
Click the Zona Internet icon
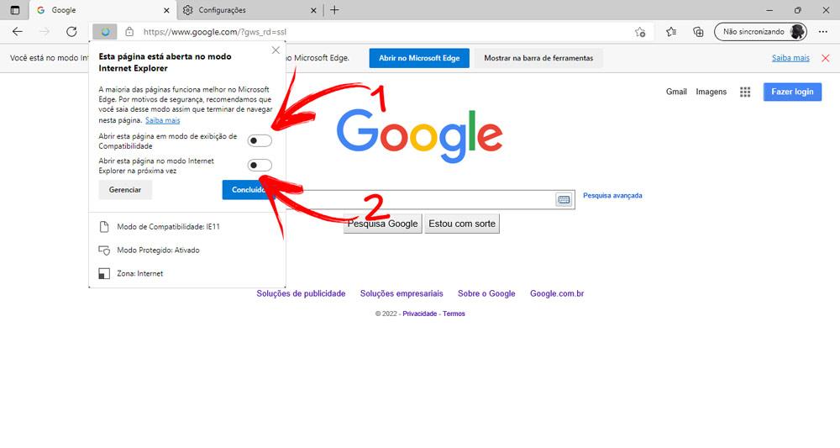tap(104, 274)
